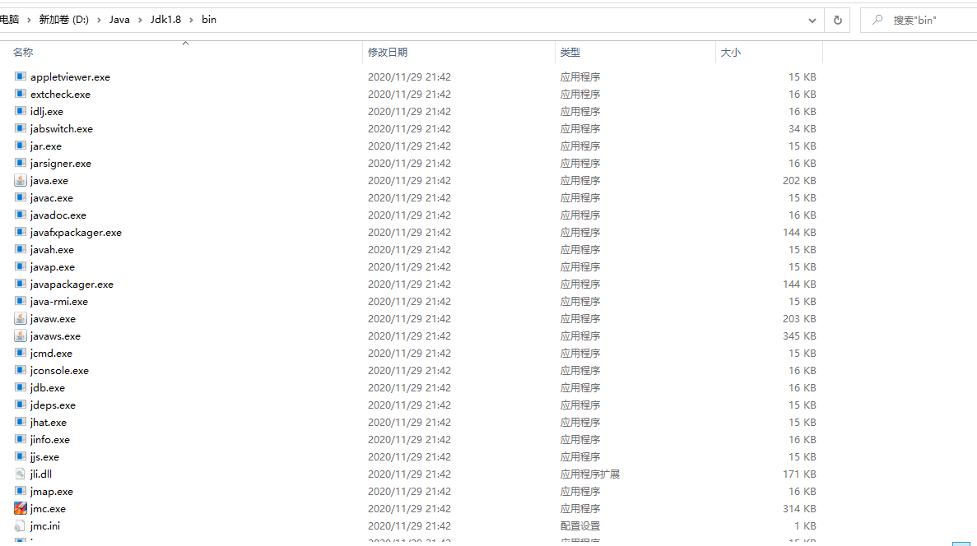This screenshot has height=546, width=977.
Task: Click the 1 KB size value
Action: [805, 525]
